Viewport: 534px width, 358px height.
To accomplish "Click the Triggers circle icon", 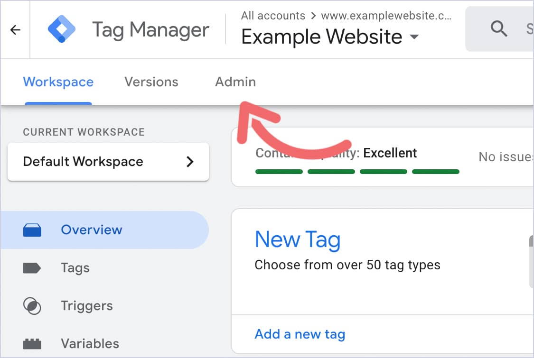I will (x=32, y=306).
